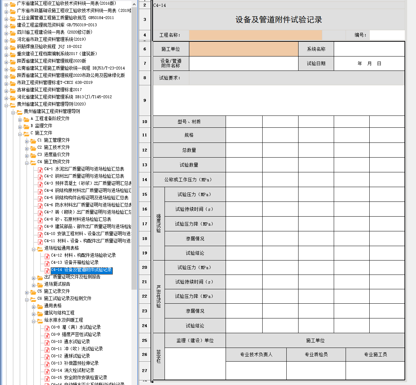Click the 监理（建设）单位 cell
Image resolution: width=416 pixels, height=385 pixels.
coord(195,340)
